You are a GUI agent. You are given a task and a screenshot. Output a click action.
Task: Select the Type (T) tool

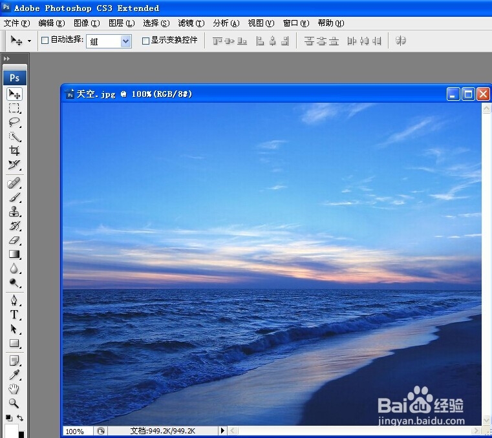click(x=14, y=315)
